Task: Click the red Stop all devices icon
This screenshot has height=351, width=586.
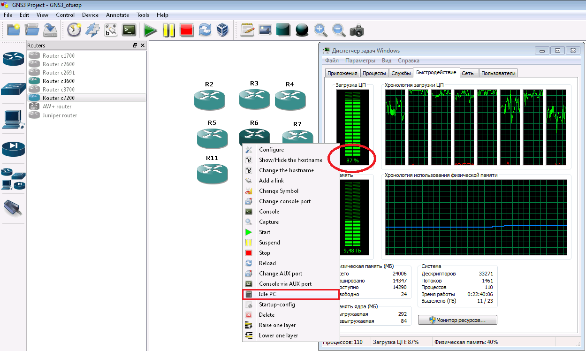Action: coord(187,30)
